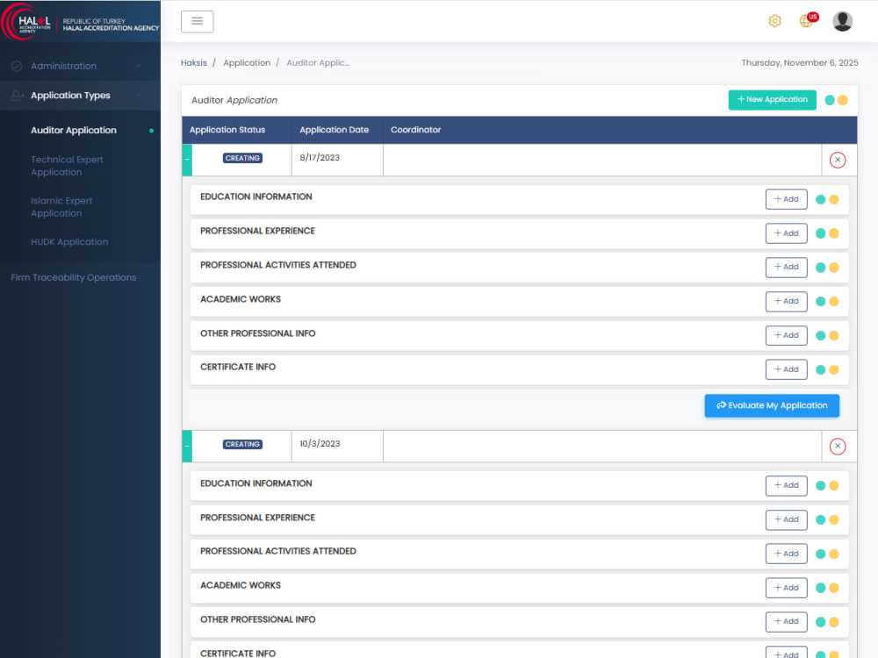The image size is (878, 658).
Task: Click Evaluate My Application button
Action: click(772, 405)
